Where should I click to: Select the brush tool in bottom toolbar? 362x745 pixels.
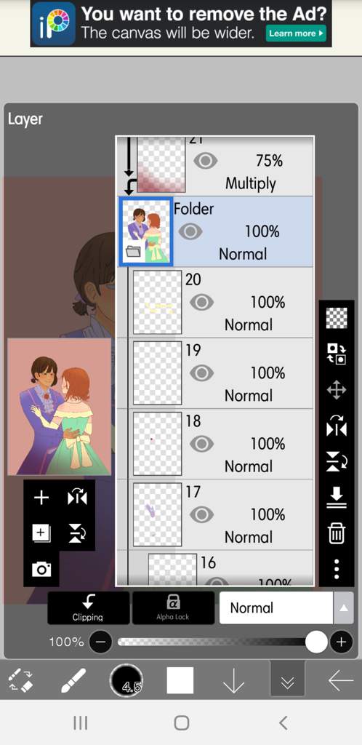73,681
